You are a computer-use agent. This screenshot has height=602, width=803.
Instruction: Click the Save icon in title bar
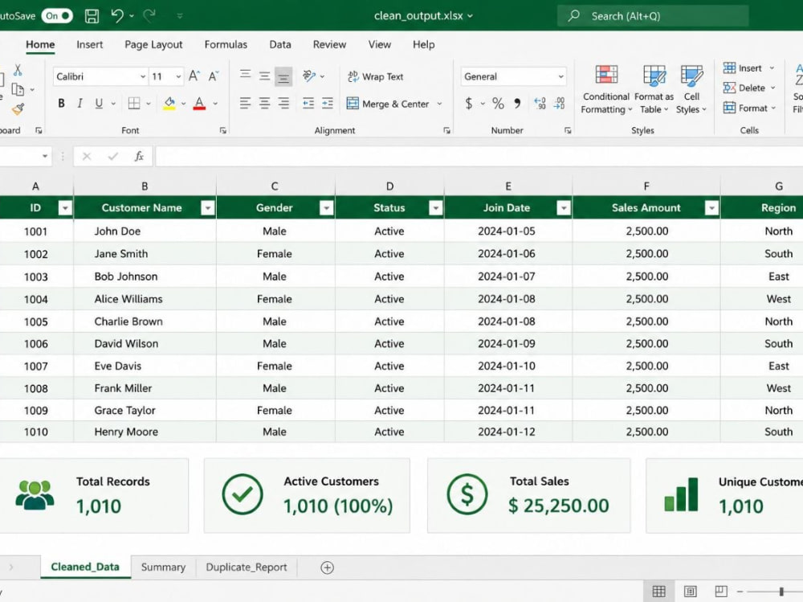tap(92, 16)
